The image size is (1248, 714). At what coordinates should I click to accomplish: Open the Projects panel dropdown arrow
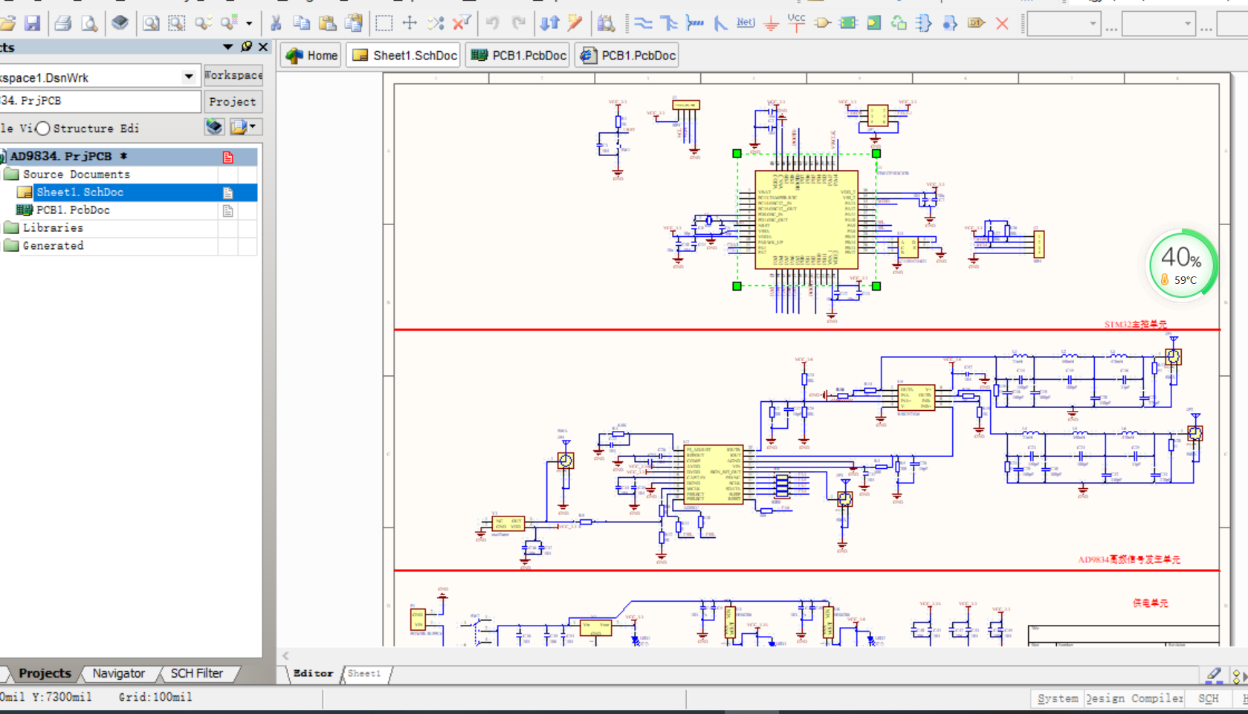coord(227,47)
